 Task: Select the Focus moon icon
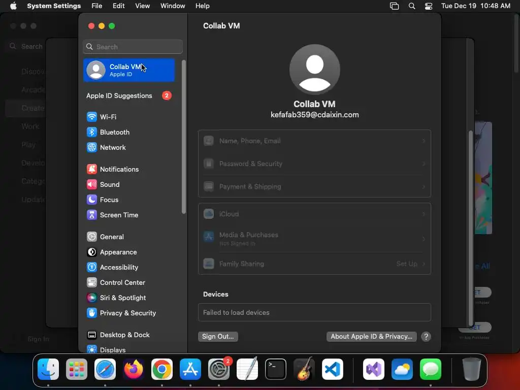coord(91,200)
